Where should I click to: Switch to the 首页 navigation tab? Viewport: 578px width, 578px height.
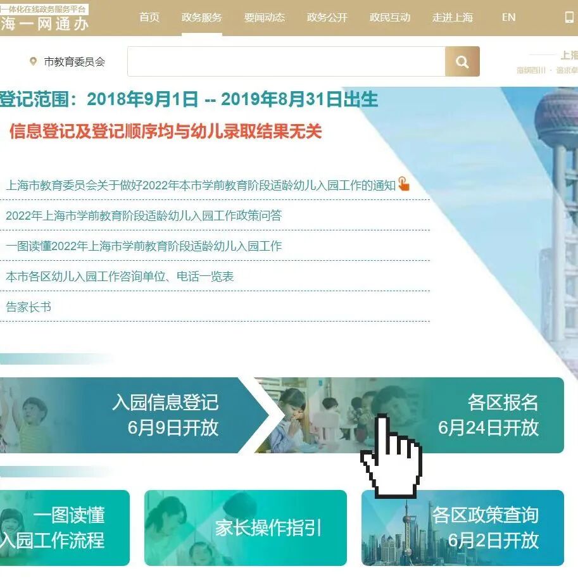[148, 17]
